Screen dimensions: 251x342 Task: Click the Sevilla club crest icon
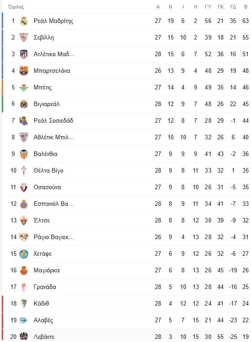pos(24,37)
